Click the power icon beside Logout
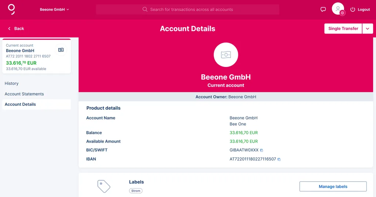 pos(352,9)
